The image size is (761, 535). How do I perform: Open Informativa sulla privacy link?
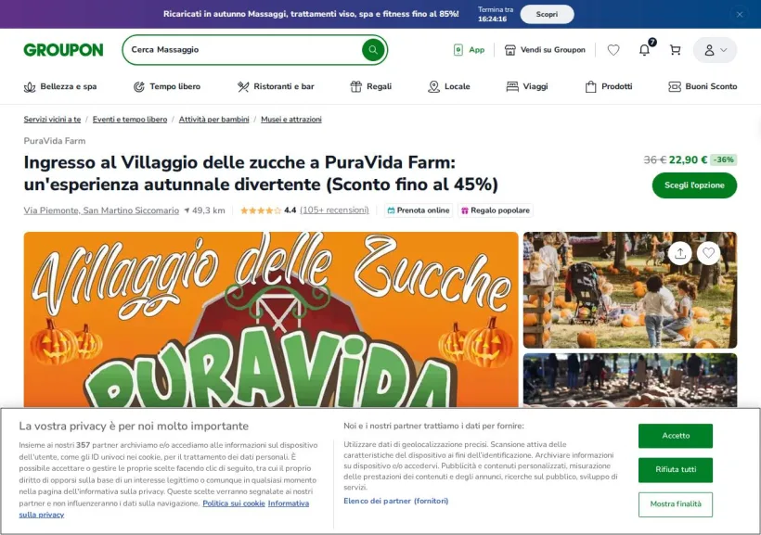coord(289,503)
